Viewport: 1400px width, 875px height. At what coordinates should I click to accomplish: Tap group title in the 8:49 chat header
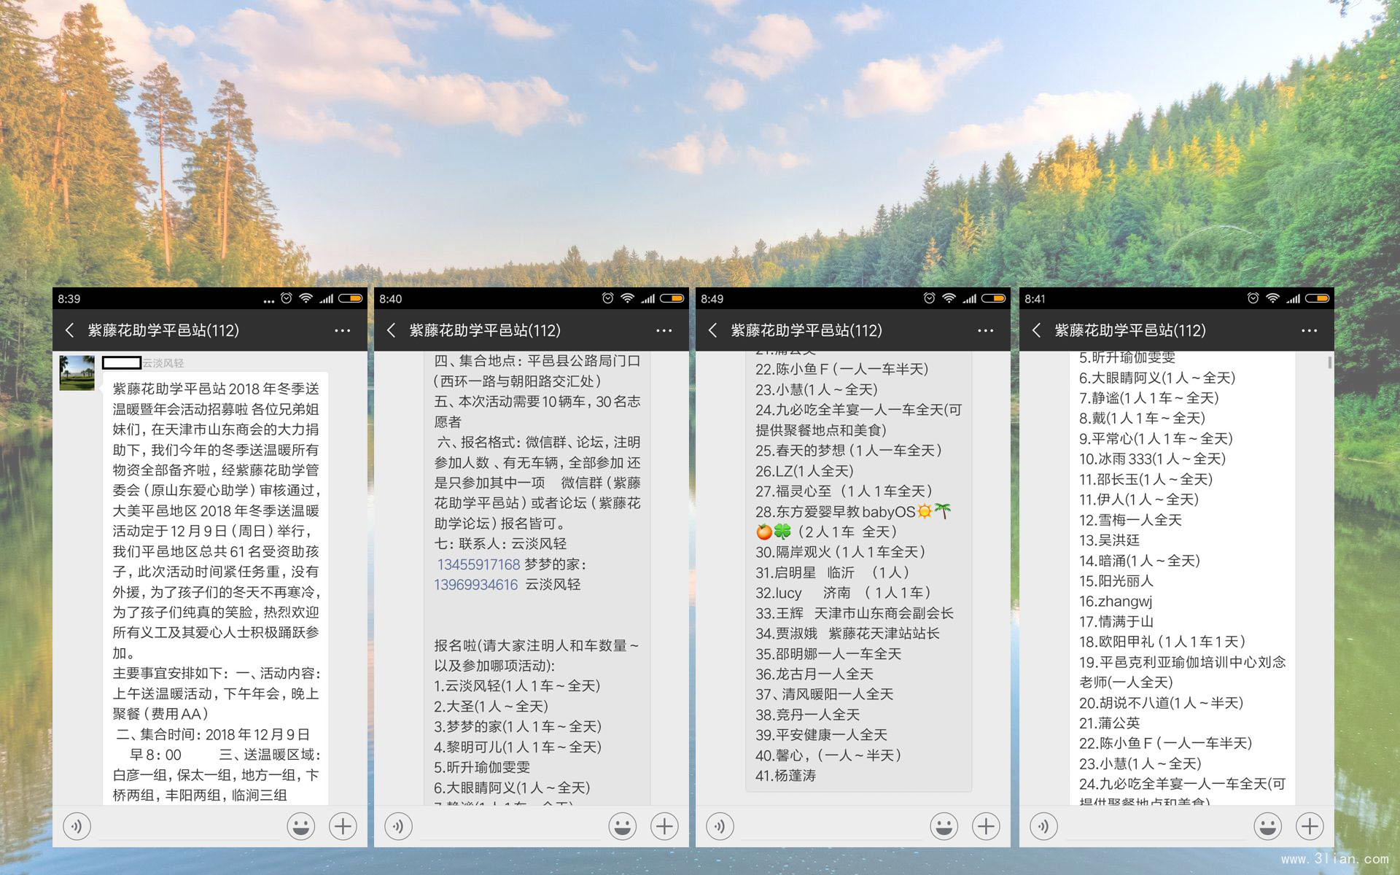806,330
